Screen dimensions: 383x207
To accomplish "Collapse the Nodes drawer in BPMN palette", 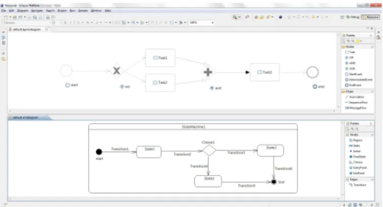I will click(x=372, y=47).
